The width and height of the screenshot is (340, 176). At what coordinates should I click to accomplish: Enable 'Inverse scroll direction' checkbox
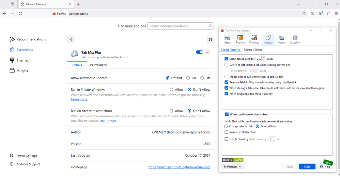pos(227,132)
